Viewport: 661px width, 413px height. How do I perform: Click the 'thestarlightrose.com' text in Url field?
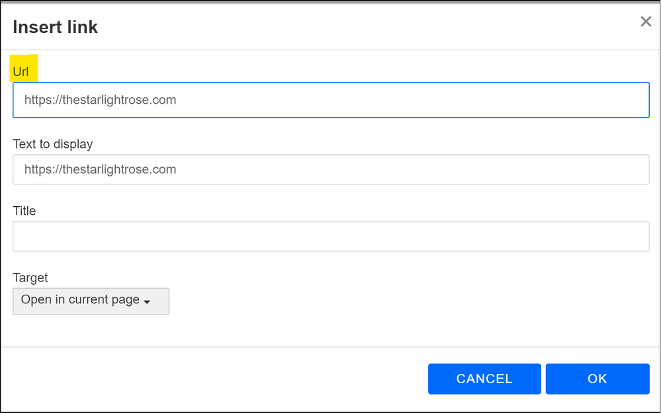[x=118, y=100]
